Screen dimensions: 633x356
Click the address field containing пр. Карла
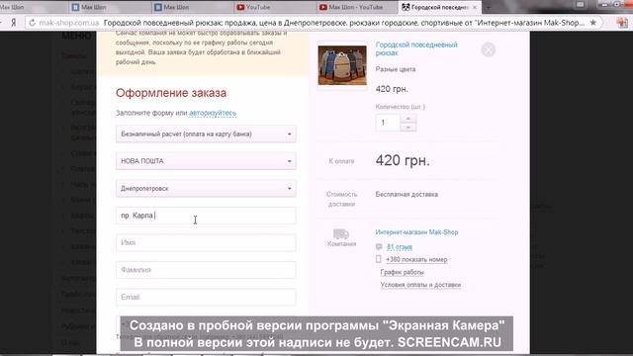(206, 216)
